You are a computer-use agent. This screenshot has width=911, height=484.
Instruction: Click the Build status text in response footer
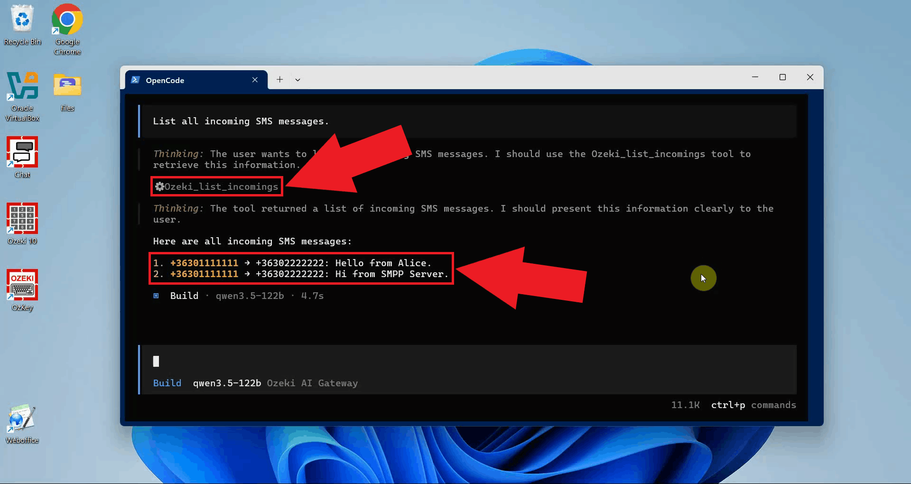[x=184, y=296]
